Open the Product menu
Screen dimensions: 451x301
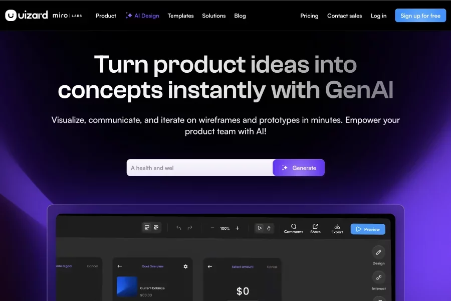(x=106, y=16)
